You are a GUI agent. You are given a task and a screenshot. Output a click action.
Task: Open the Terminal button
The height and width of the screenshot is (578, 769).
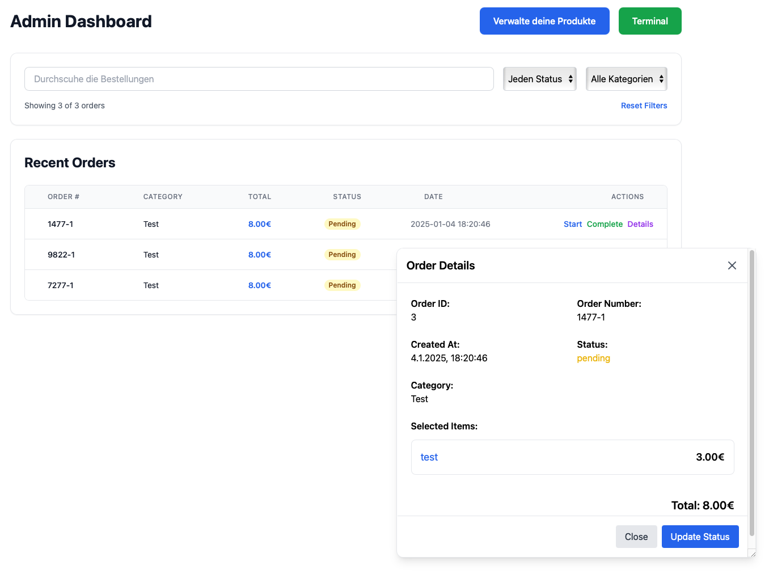(650, 21)
